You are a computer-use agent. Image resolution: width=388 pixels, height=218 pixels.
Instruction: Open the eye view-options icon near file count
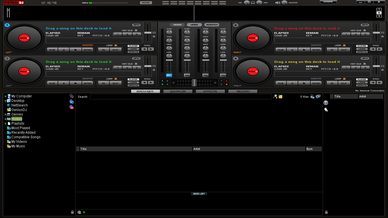(x=312, y=97)
